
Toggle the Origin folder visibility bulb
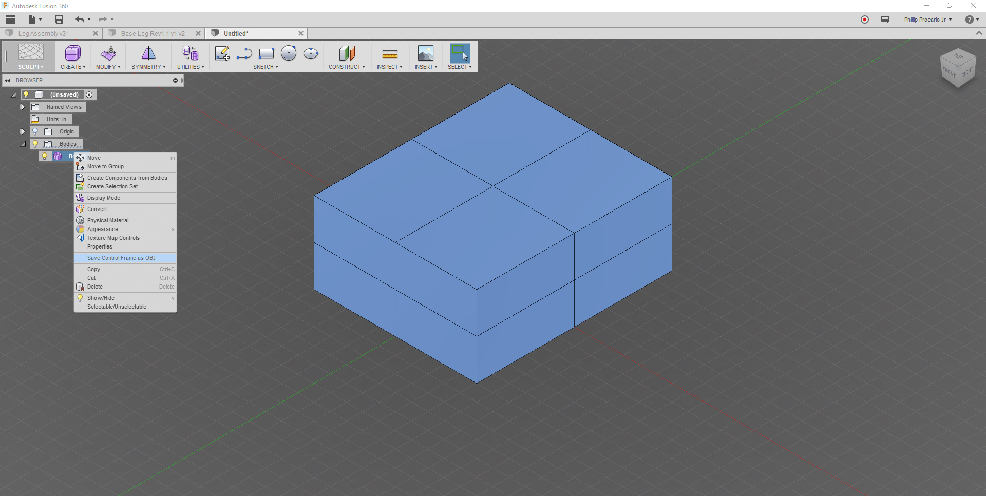coord(35,131)
